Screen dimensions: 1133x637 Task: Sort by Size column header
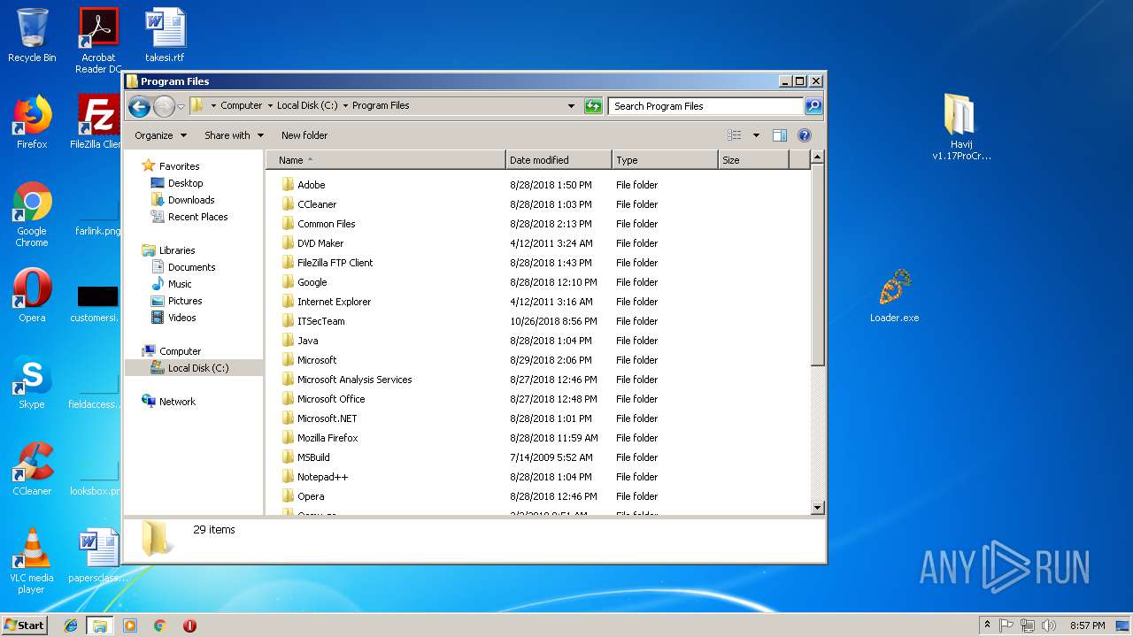click(753, 160)
